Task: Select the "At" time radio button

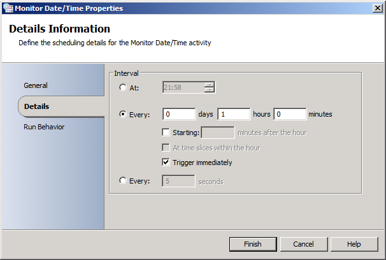Action: click(x=123, y=88)
